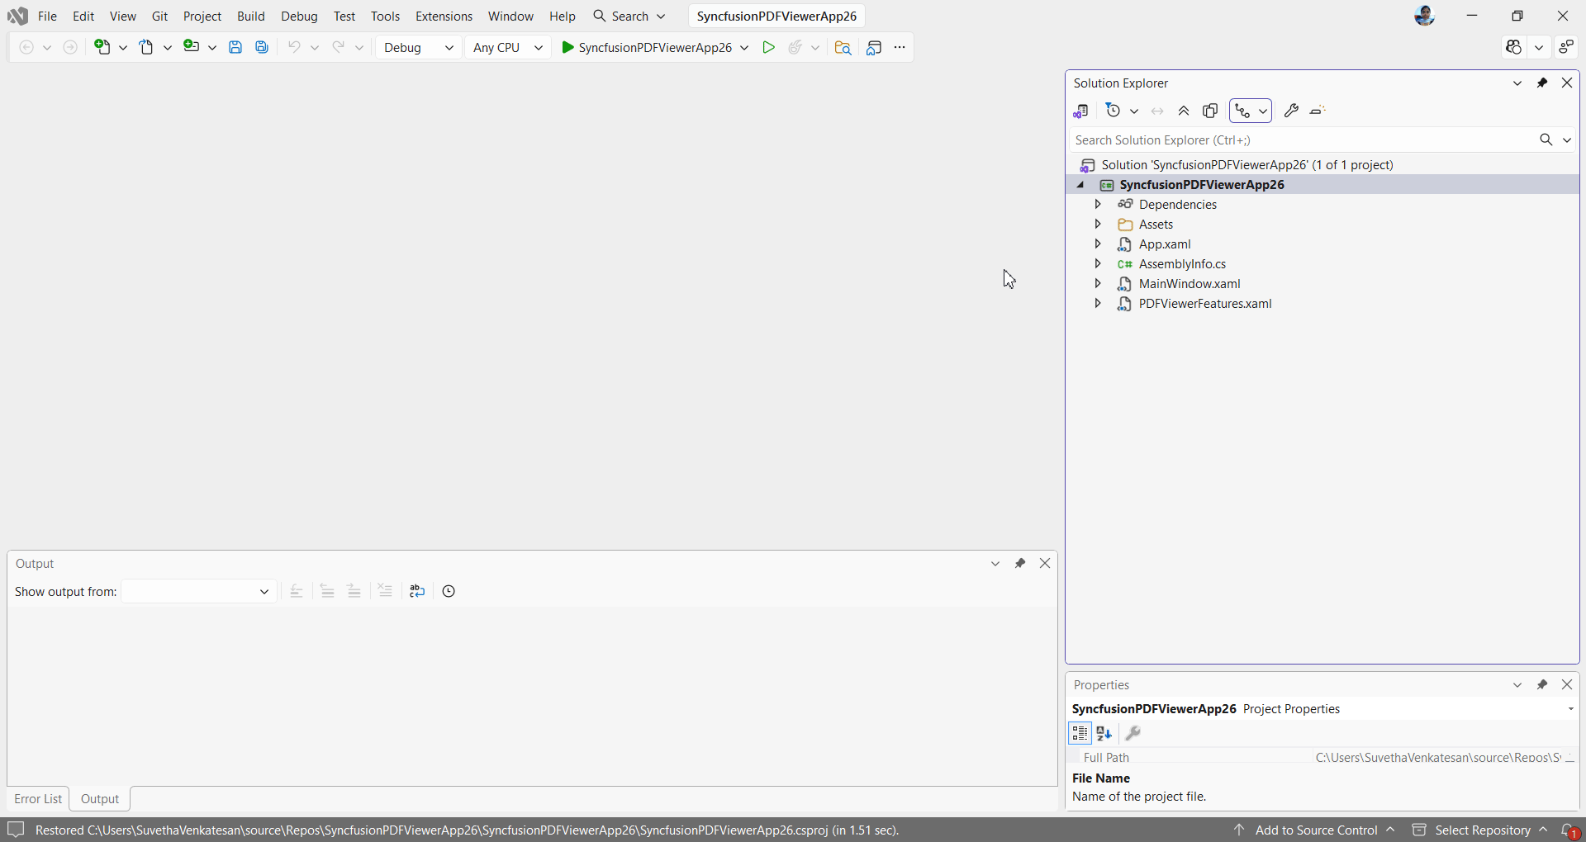The width and height of the screenshot is (1586, 842).
Task: Collapse all items in Solution Explorer
Action: (x=1183, y=111)
